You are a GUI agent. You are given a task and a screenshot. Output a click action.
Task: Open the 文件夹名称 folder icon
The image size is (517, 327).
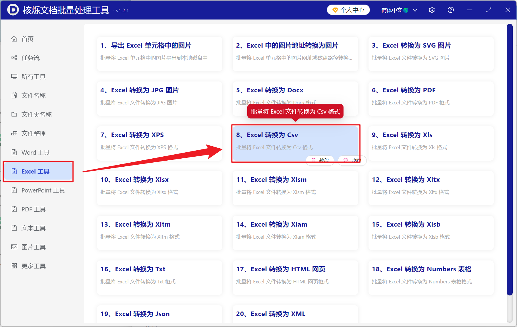[x=14, y=114]
